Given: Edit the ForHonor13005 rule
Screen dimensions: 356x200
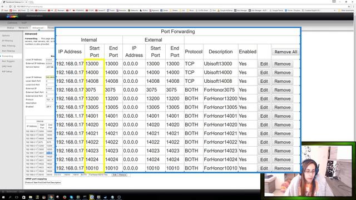Looking at the screenshot, I should [x=264, y=107].
